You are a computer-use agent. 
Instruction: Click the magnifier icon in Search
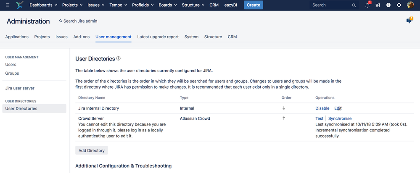[x=354, y=5]
